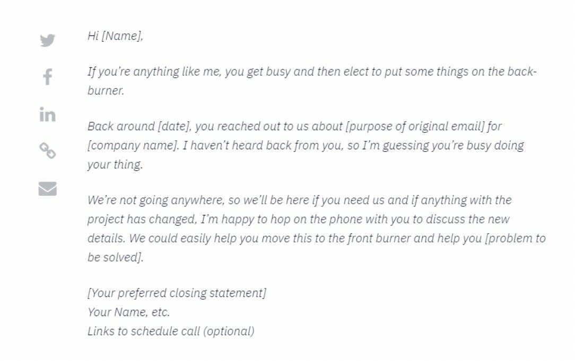Share by email using envelope icon
The height and width of the screenshot is (361, 575).
tap(48, 188)
